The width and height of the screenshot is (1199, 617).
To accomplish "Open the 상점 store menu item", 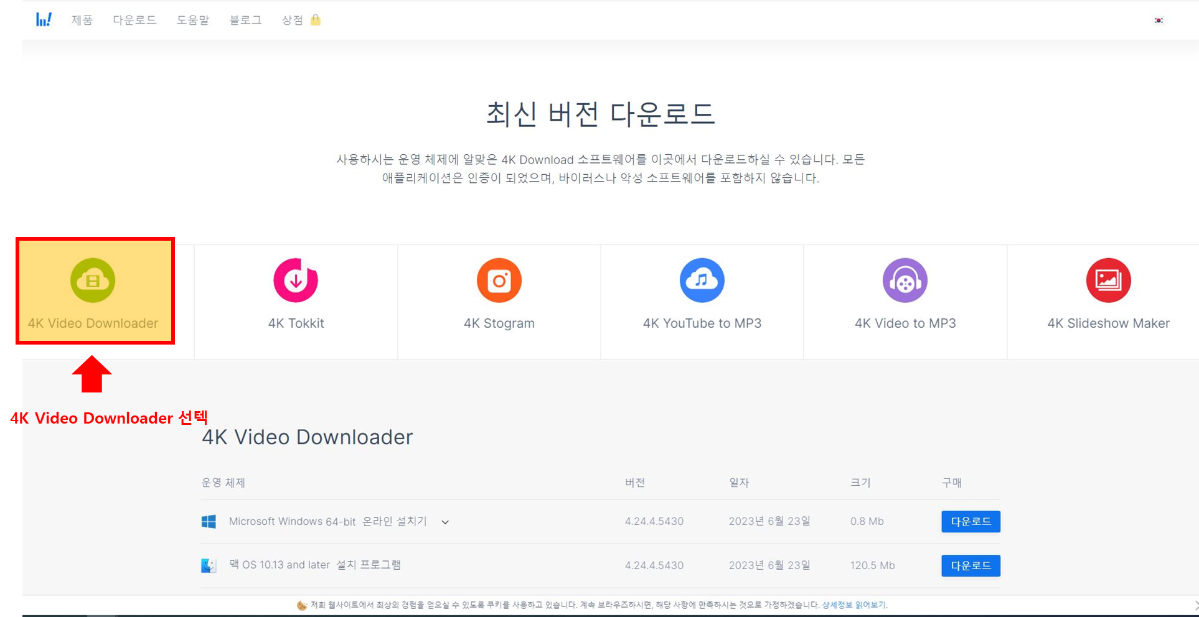I will click(293, 20).
